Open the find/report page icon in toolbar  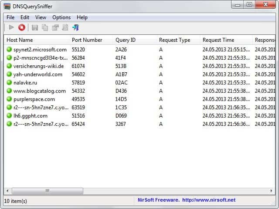click(65, 27)
